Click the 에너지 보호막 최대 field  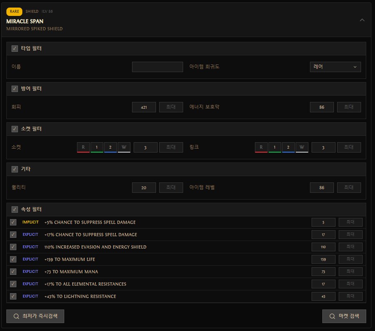click(x=349, y=107)
